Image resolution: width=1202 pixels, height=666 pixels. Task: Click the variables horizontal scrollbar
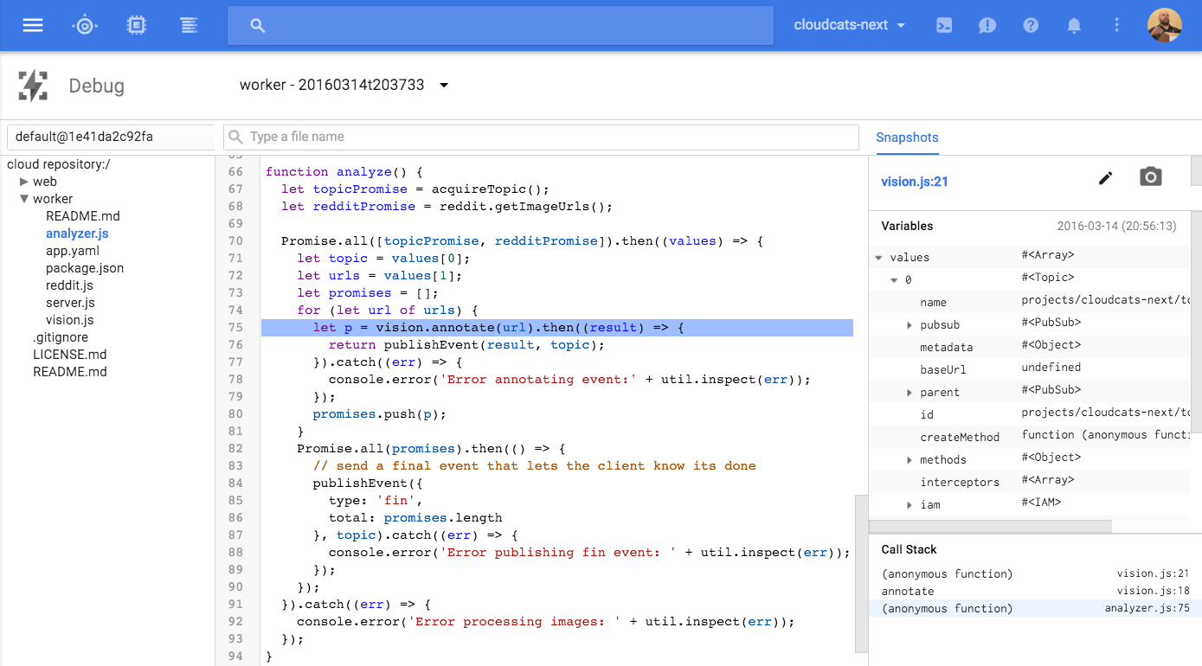(x=990, y=526)
